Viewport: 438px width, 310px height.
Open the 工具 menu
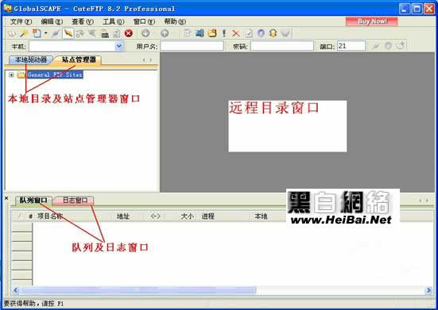point(113,21)
